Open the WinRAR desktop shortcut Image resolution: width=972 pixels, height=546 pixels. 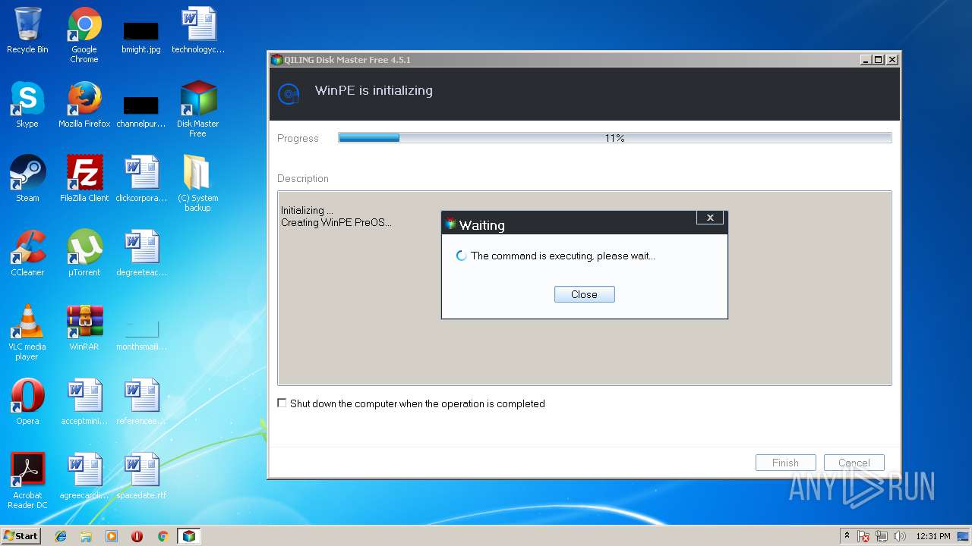(x=84, y=328)
